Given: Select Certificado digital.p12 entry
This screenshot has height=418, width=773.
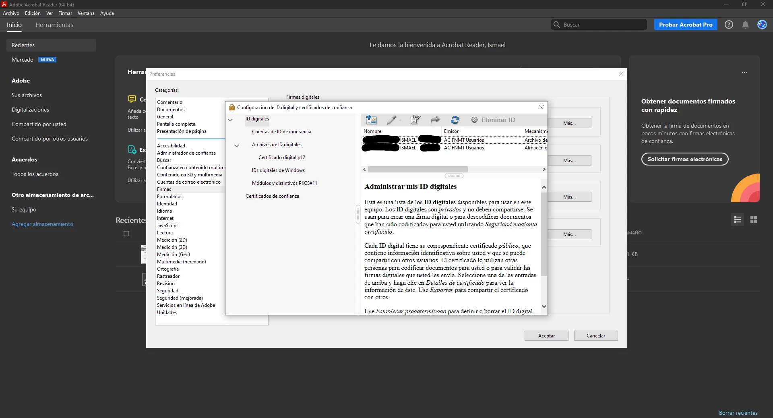Looking at the screenshot, I should click(282, 157).
